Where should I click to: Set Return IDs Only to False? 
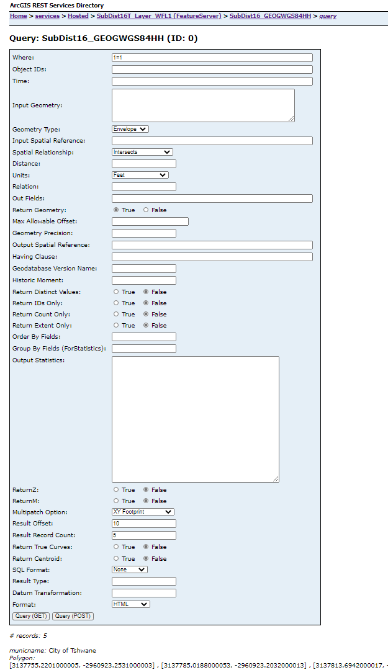(146, 303)
